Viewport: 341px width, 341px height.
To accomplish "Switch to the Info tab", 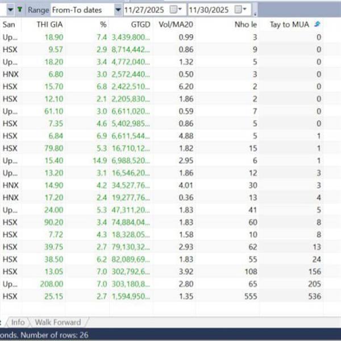I will 18,322.
